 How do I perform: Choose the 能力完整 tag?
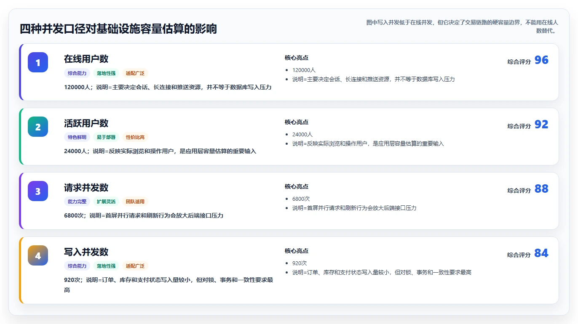click(77, 202)
